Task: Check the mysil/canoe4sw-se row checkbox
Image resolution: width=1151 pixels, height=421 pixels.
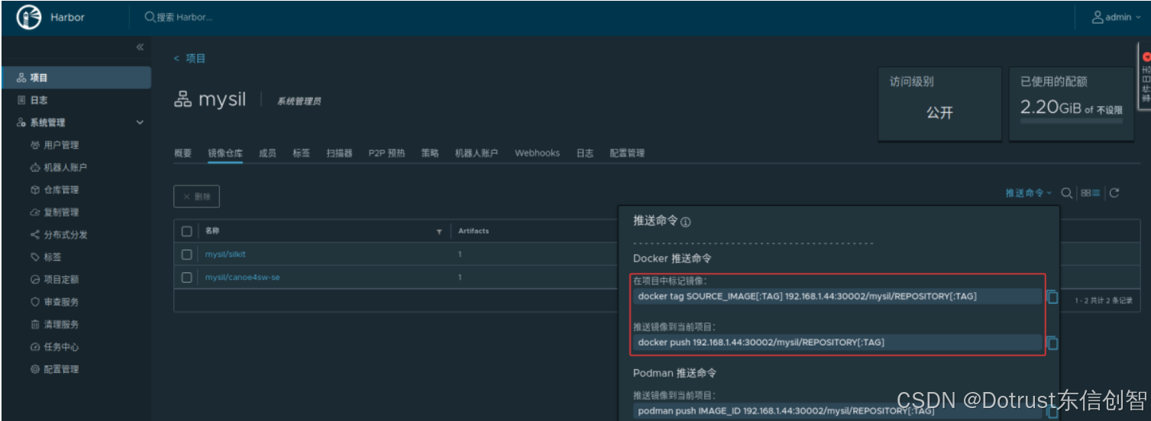Action: (187, 278)
